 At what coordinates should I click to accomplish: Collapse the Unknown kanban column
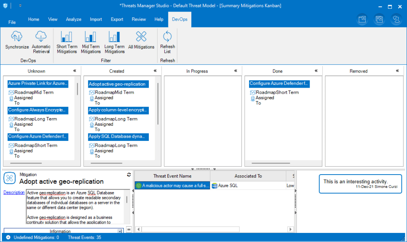74,71
